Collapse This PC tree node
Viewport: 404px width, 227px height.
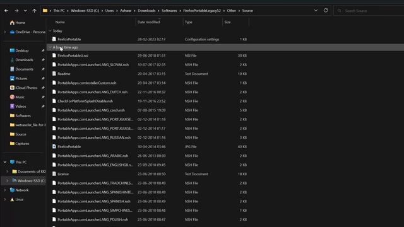click(5, 162)
